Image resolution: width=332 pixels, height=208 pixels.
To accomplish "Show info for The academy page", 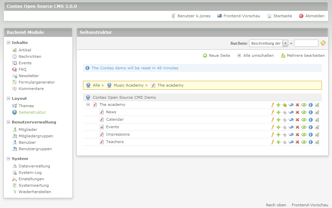I will [311, 105].
